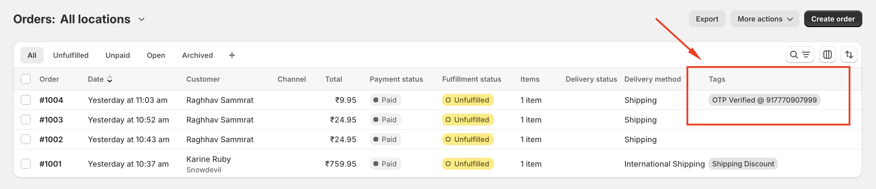Click customer Karine Ruby
This screenshot has height=189, width=876.
tap(208, 159)
